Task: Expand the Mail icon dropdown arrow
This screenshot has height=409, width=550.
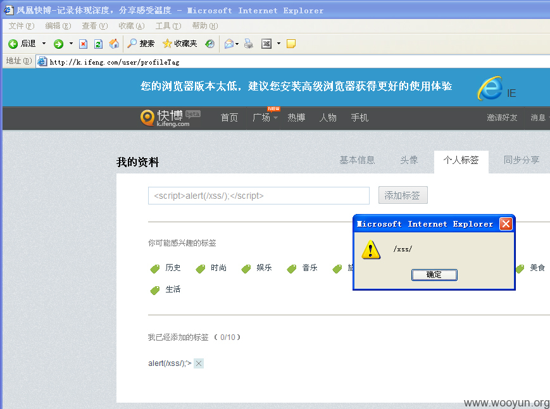Action: [x=237, y=44]
